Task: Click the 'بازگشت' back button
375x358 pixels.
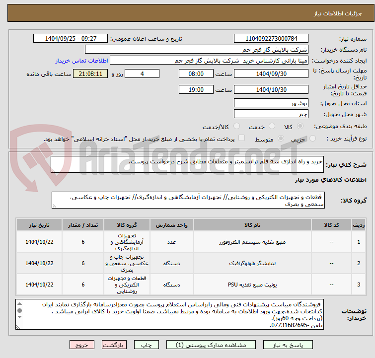Action: pyautogui.click(x=114, y=345)
